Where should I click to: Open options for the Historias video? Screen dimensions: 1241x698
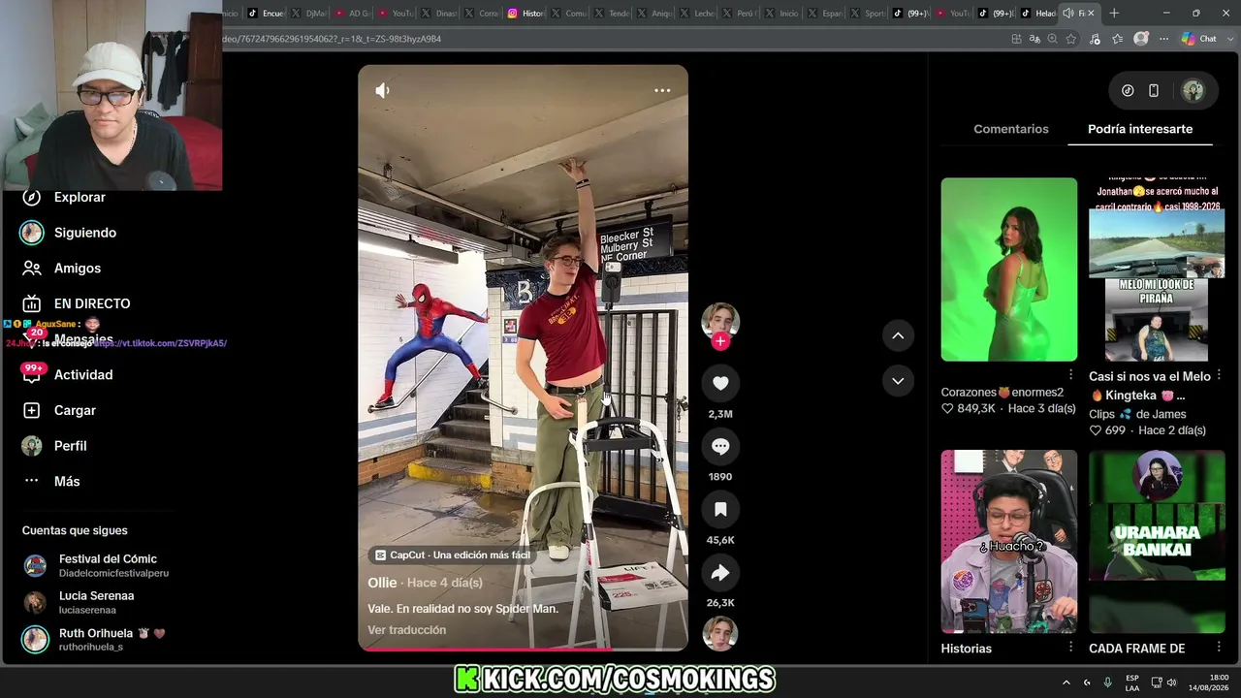[x=1071, y=647]
